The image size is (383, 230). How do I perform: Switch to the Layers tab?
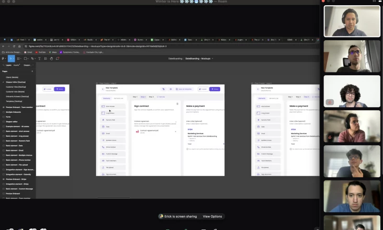[9, 65]
